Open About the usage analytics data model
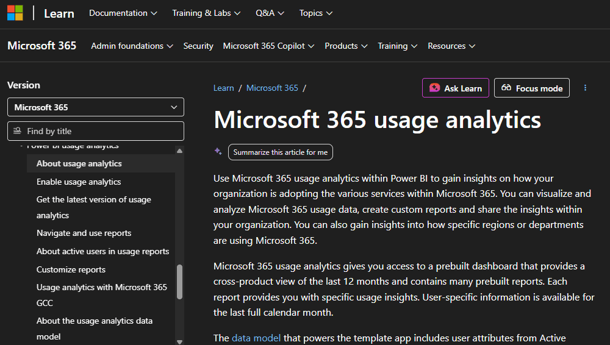610x345 pixels. coord(95,329)
